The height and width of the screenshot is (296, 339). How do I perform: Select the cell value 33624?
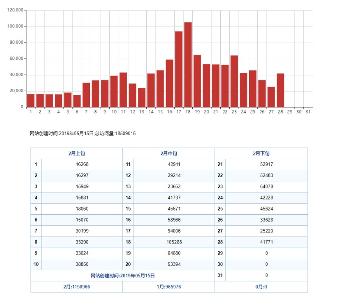(82, 253)
